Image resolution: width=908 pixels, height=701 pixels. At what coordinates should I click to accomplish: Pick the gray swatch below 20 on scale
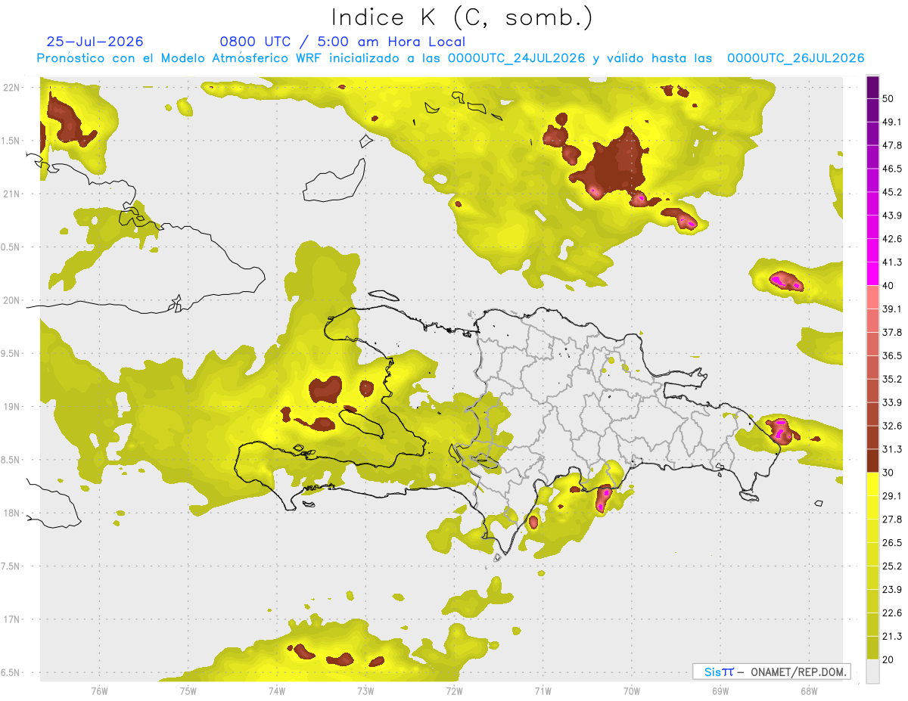pos(872,672)
